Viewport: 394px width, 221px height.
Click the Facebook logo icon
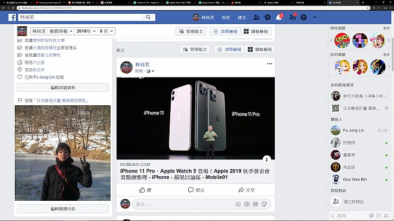(x=12, y=17)
